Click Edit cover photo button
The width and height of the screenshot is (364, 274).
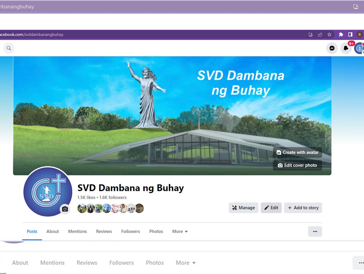(x=297, y=165)
